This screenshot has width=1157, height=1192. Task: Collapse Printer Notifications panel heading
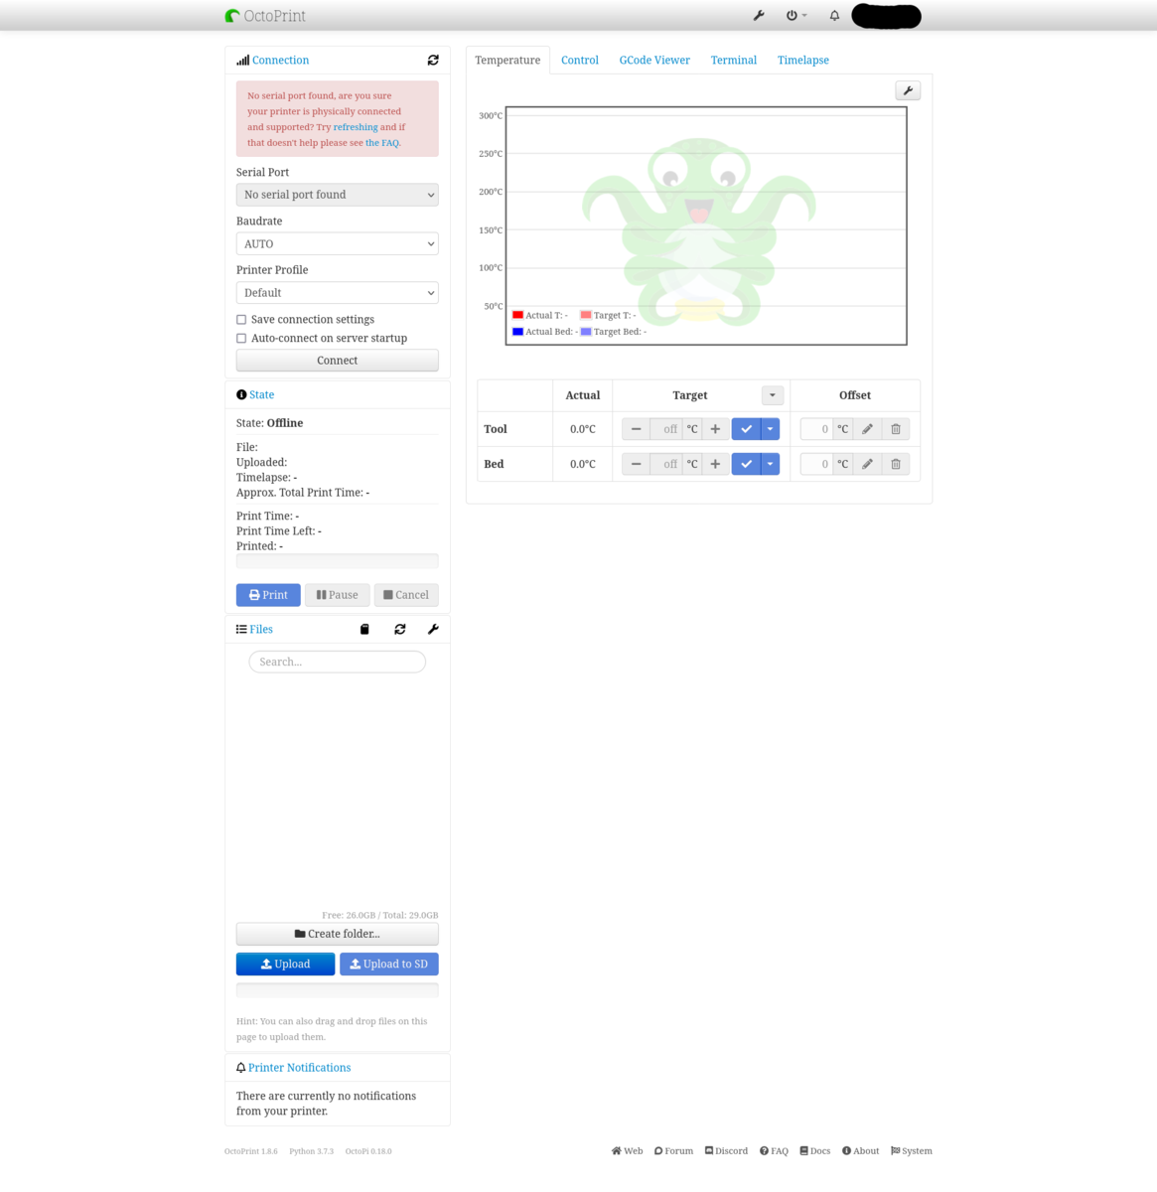pos(299,1068)
